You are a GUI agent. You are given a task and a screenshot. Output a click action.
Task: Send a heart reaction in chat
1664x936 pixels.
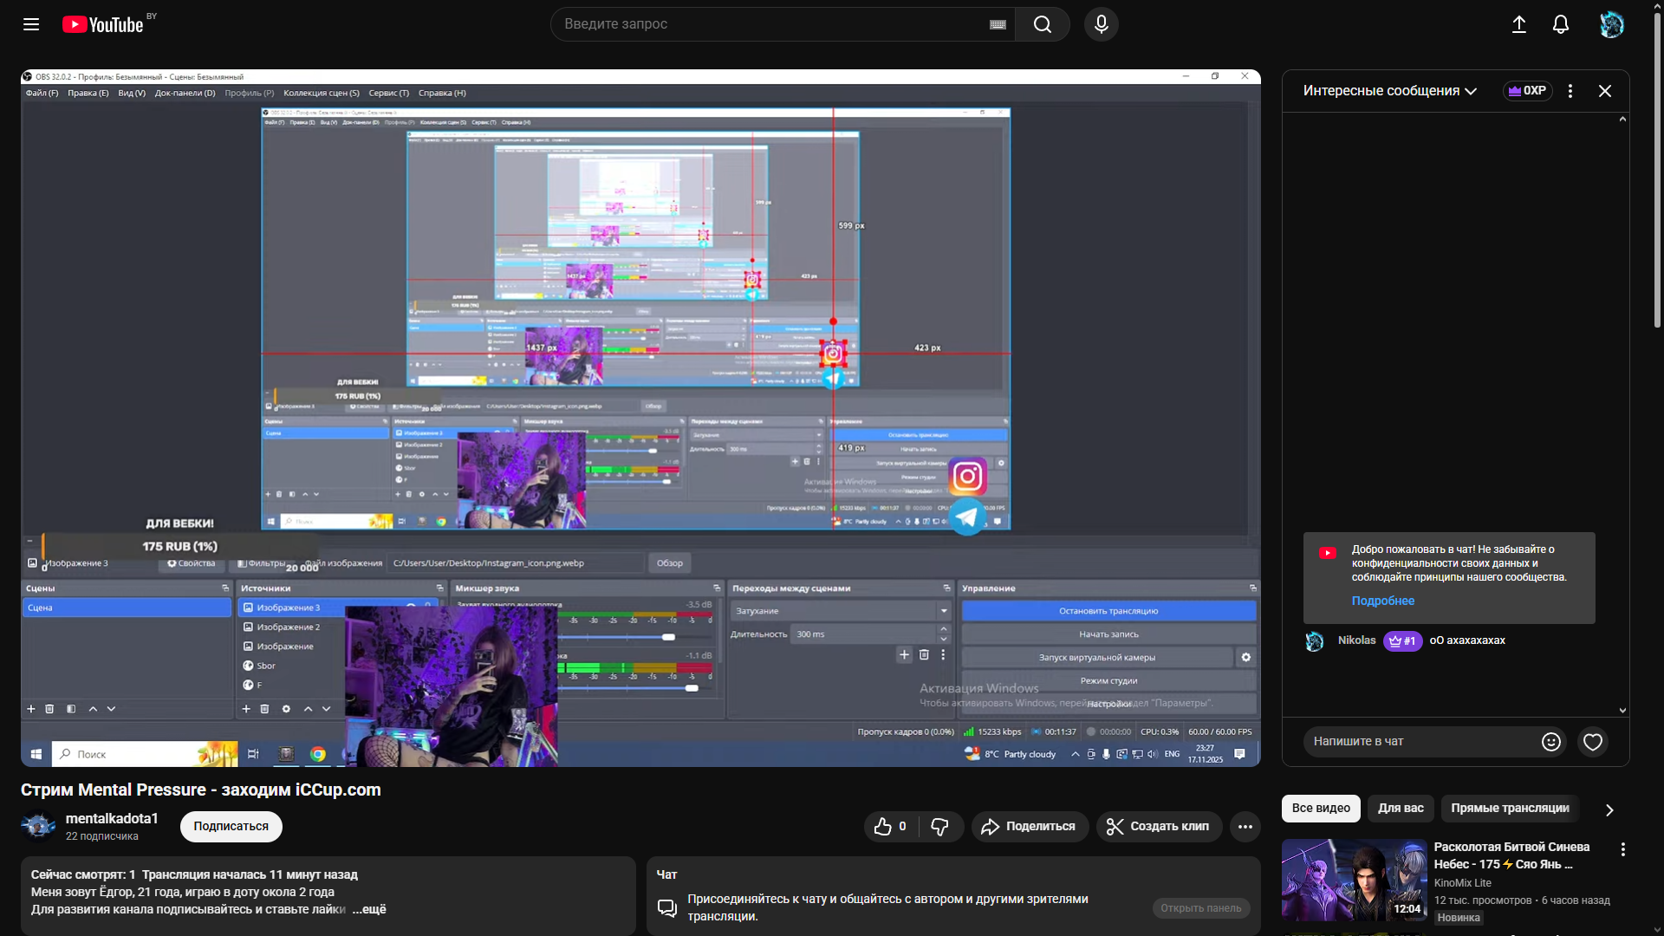coord(1592,742)
